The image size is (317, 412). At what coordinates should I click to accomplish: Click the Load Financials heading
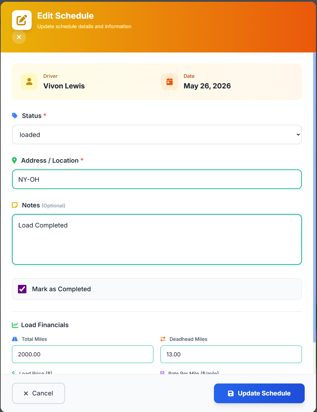coord(45,325)
